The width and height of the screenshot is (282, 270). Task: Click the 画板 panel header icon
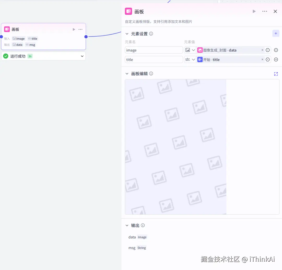click(x=128, y=11)
